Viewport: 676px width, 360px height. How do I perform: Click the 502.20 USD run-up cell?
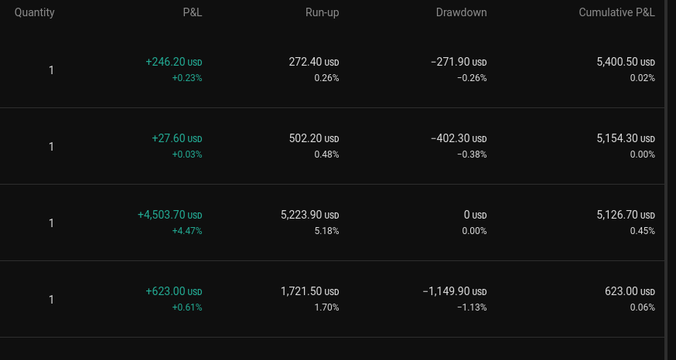tap(314, 138)
